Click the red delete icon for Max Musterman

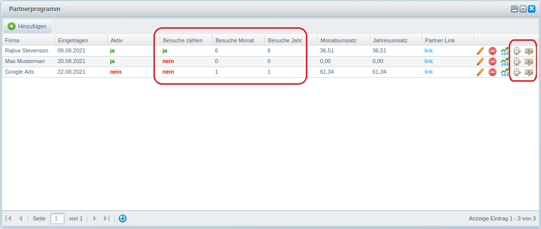(x=493, y=62)
